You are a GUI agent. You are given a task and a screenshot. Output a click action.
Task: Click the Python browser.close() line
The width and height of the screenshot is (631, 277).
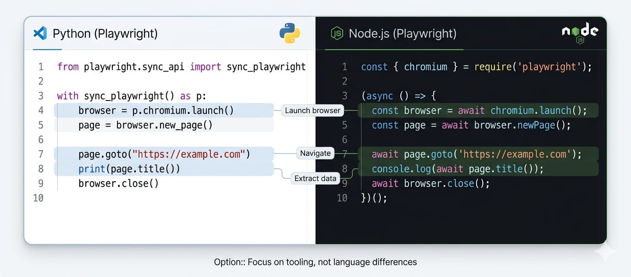coord(118,183)
